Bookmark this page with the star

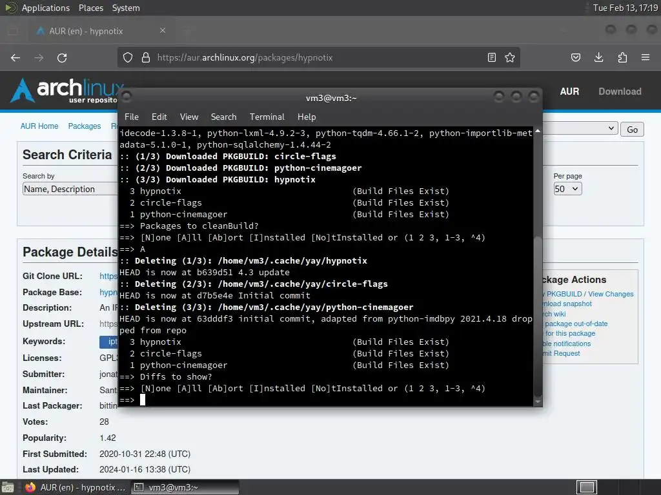coord(510,57)
